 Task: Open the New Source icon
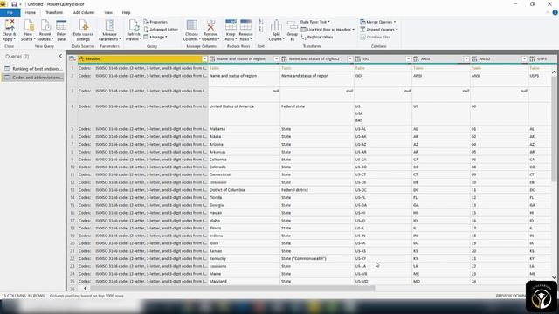click(x=29, y=25)
